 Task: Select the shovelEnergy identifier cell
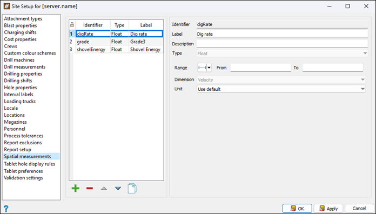[x=93, y=49]
